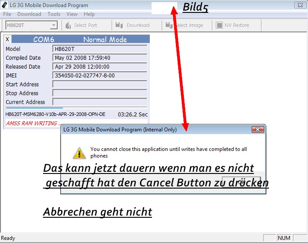Viewport: 308px width, 243px height.
Task: Click the Select Port toolbar icon
Action: pos(68,25)
